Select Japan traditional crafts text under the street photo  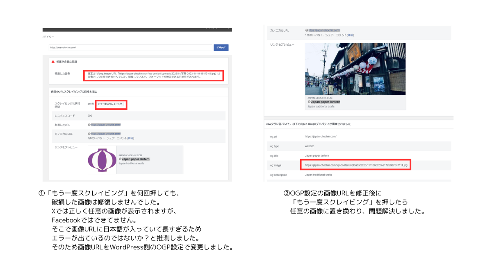click(x=321, y=106)
